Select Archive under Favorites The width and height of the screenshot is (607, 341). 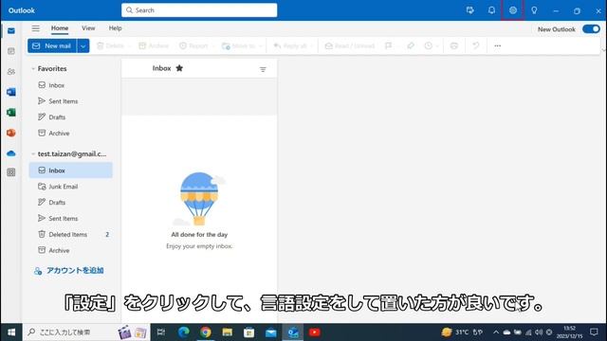click(71, 134)
